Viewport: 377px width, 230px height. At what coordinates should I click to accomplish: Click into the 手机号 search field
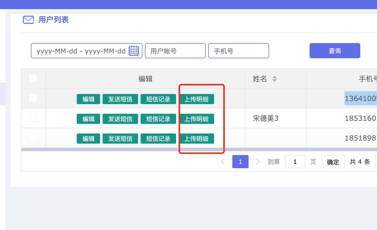pyautogui.click(x=238, y=51)
